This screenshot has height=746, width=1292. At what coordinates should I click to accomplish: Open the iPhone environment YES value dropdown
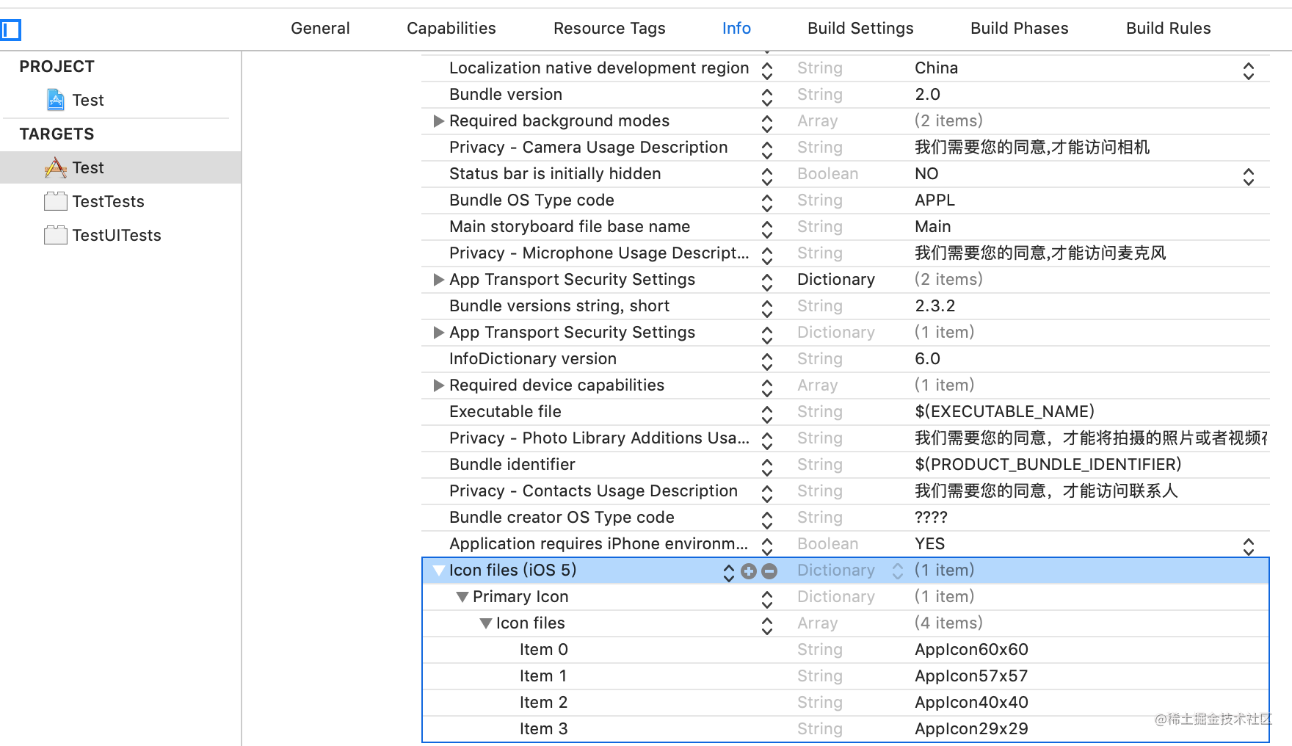(1249, 547)
